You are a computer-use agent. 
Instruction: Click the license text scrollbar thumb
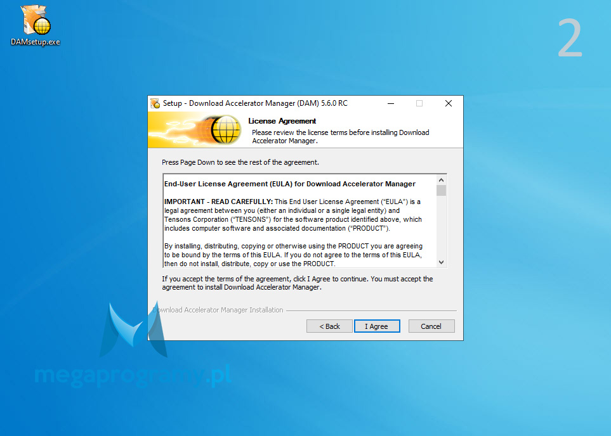(x=441, y=190)
